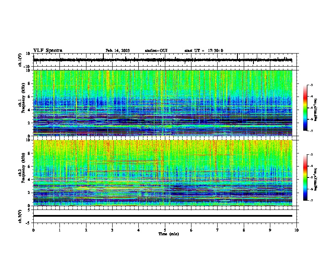The image size is (334, 258).
Task: Click time axis tick label "9"
Action: tap(270, 230)
